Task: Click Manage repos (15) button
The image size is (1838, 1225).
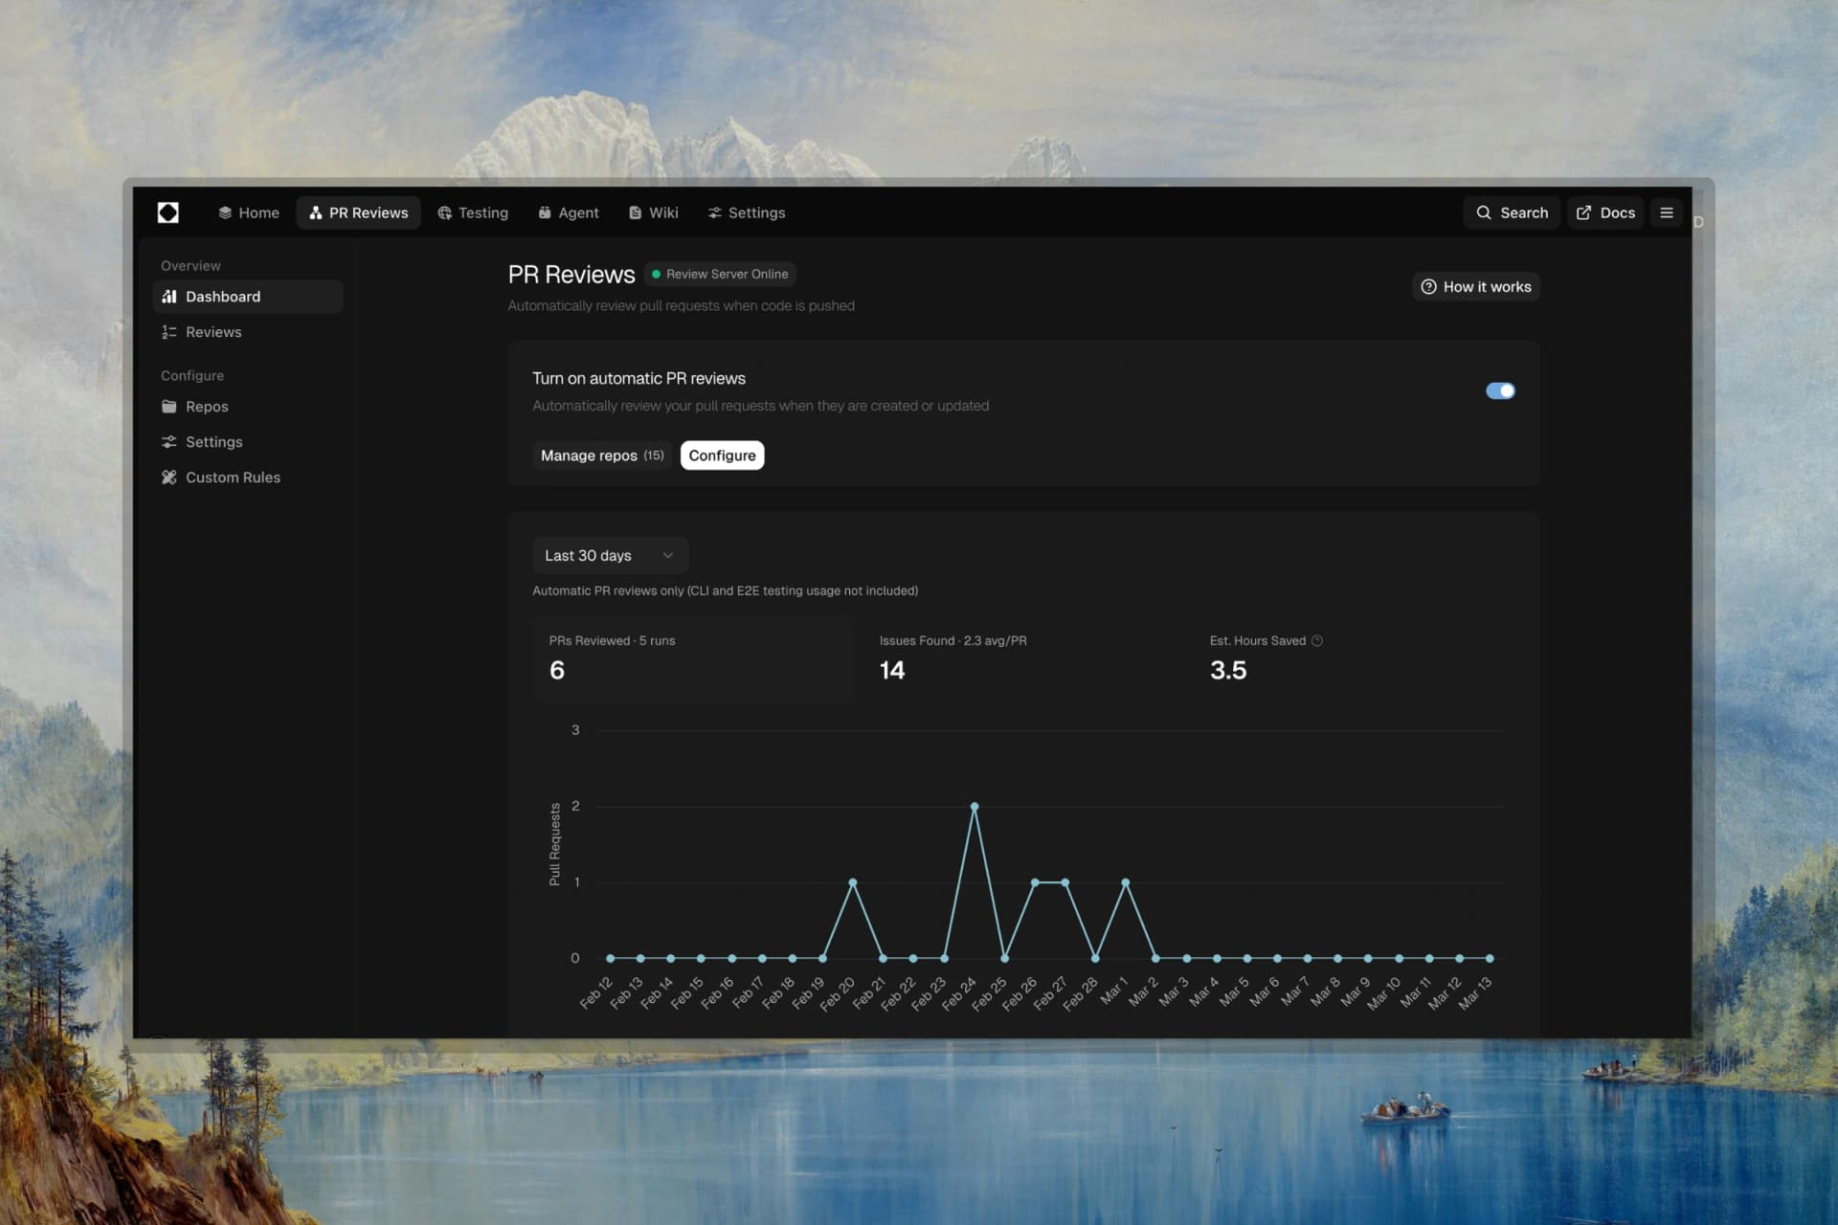Action: pyautogui.click(x=602, y=456)
